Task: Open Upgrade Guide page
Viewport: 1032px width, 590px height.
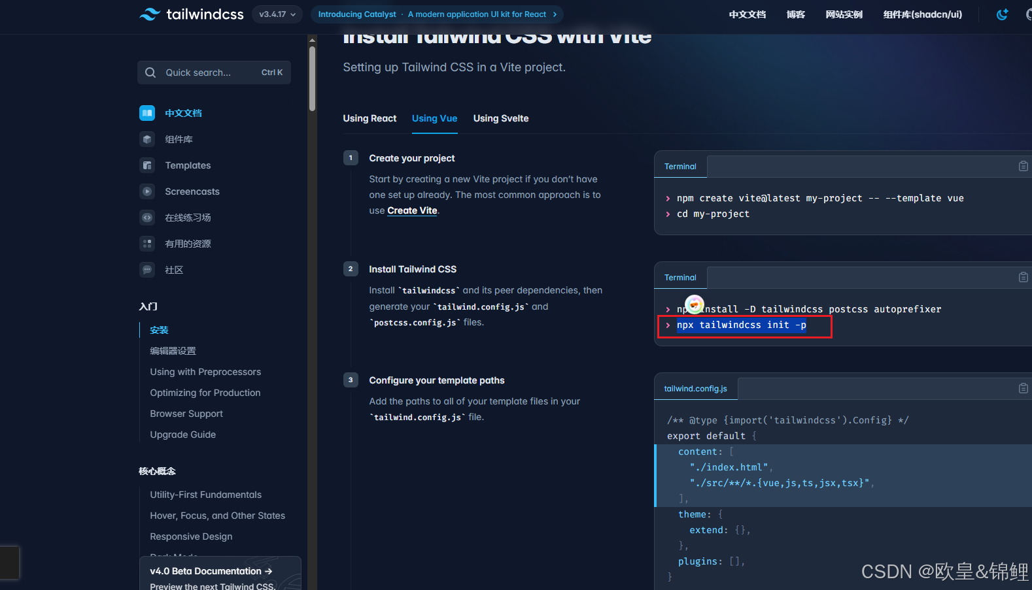Action: click(183, 434)
